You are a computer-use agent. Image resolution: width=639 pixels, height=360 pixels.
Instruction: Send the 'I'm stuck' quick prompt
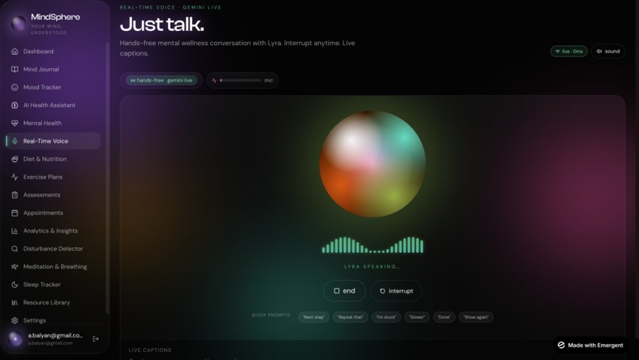tap(386, 317)
